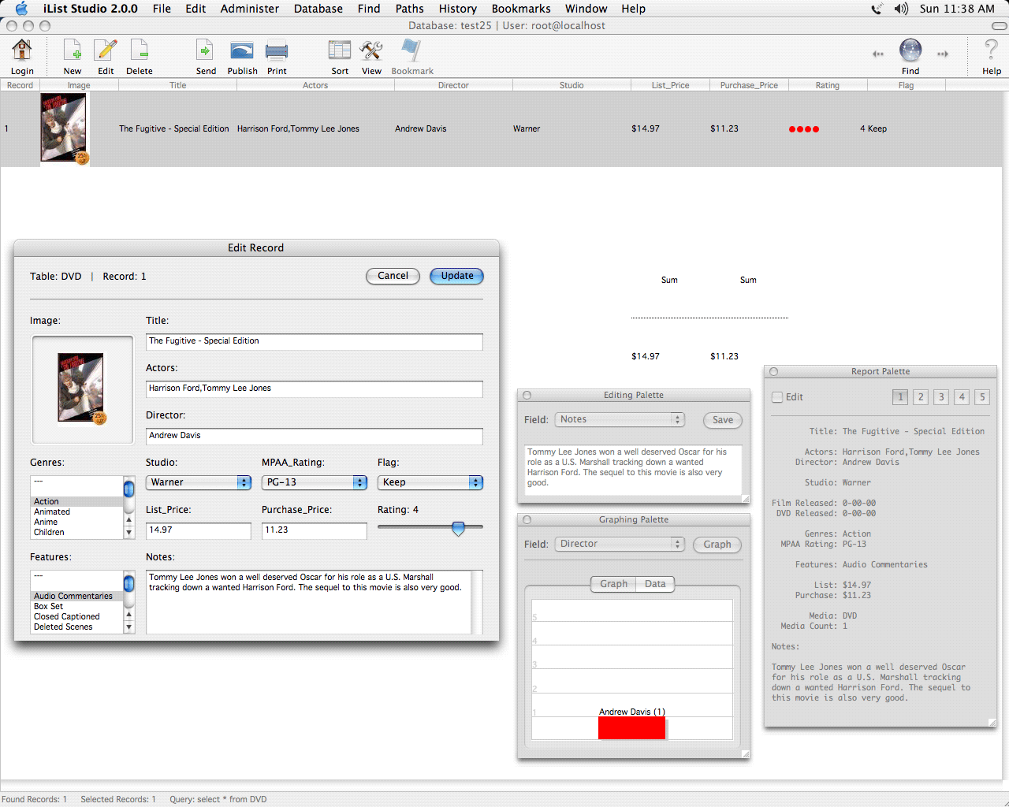The width and height of the screenshot is (1009, 807).
Task: Select report layout 5 in Report Palette
Action: (982, 397)
